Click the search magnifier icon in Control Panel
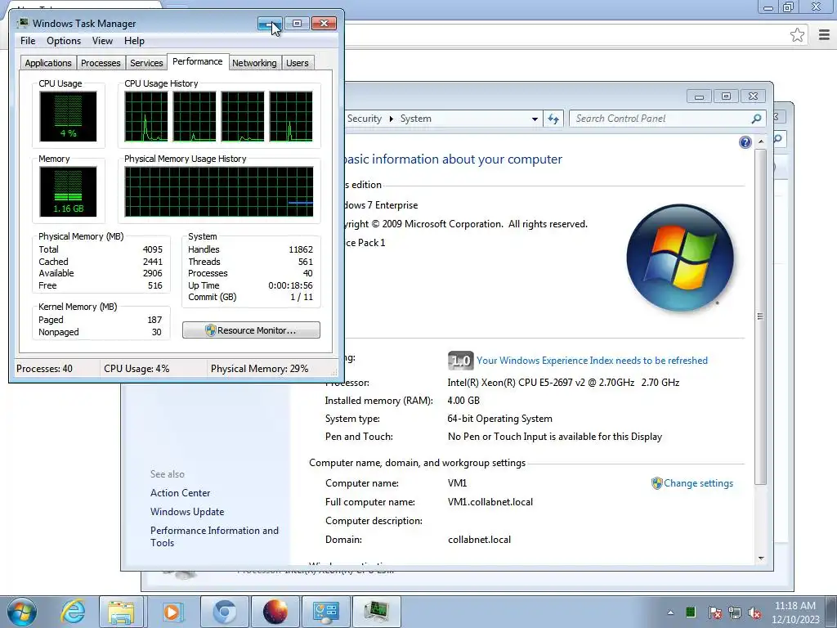Viewport: 837px width, 628px height. click(x=756, y=119)
